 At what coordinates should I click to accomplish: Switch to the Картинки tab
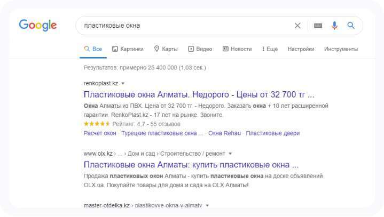coord(128,49)
